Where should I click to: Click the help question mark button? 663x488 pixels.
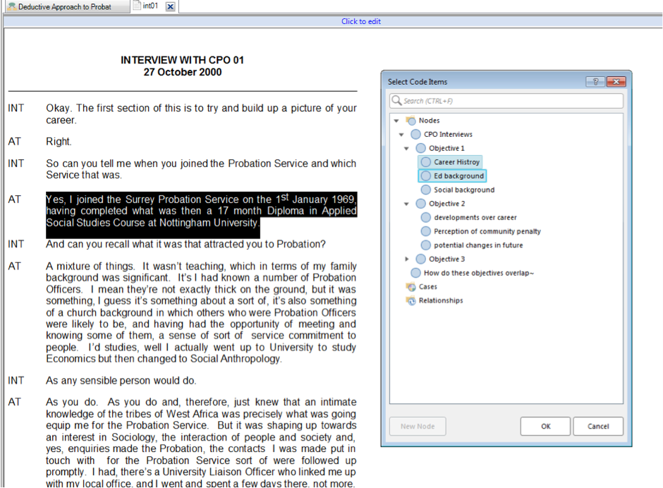(x=595, y=82)
